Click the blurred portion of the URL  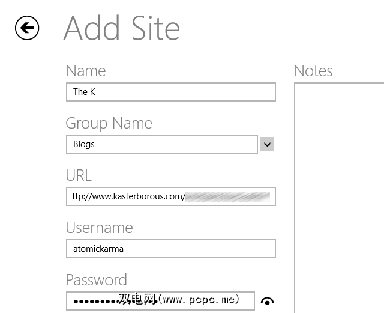(x=228, y=196)
